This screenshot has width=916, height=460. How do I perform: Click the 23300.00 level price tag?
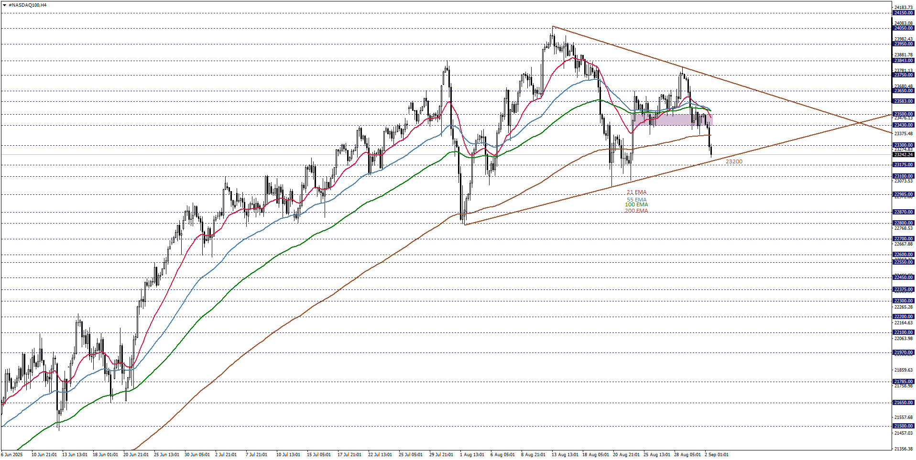click(904, 145)
